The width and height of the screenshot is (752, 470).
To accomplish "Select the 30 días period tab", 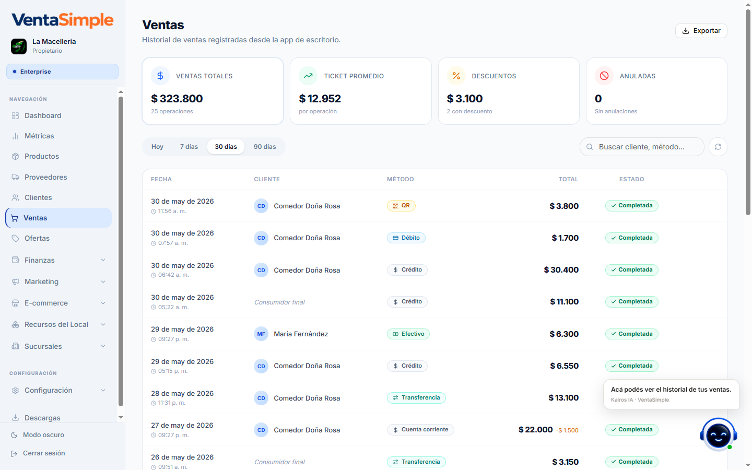I will click(226, 147).
